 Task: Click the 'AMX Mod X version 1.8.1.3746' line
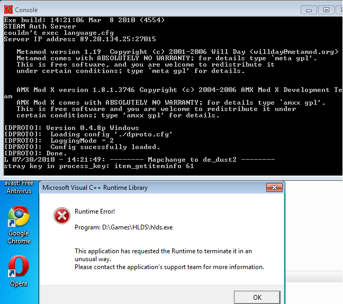pos(179,90)
